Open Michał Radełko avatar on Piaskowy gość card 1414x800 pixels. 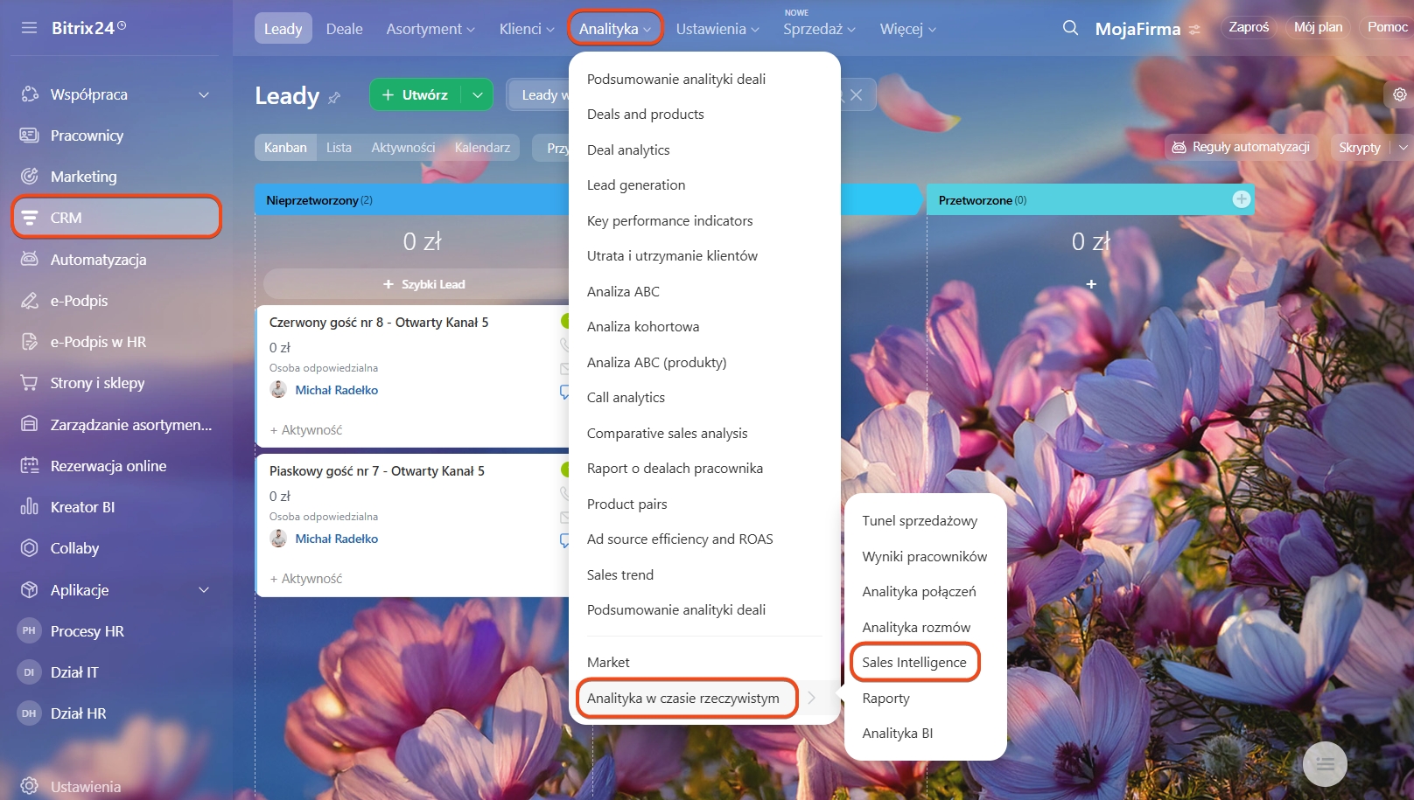click(x=278, y=539)
